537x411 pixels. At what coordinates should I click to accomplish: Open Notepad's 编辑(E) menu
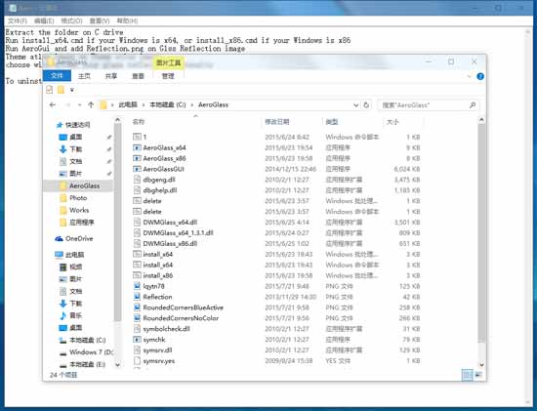(44, 21)
